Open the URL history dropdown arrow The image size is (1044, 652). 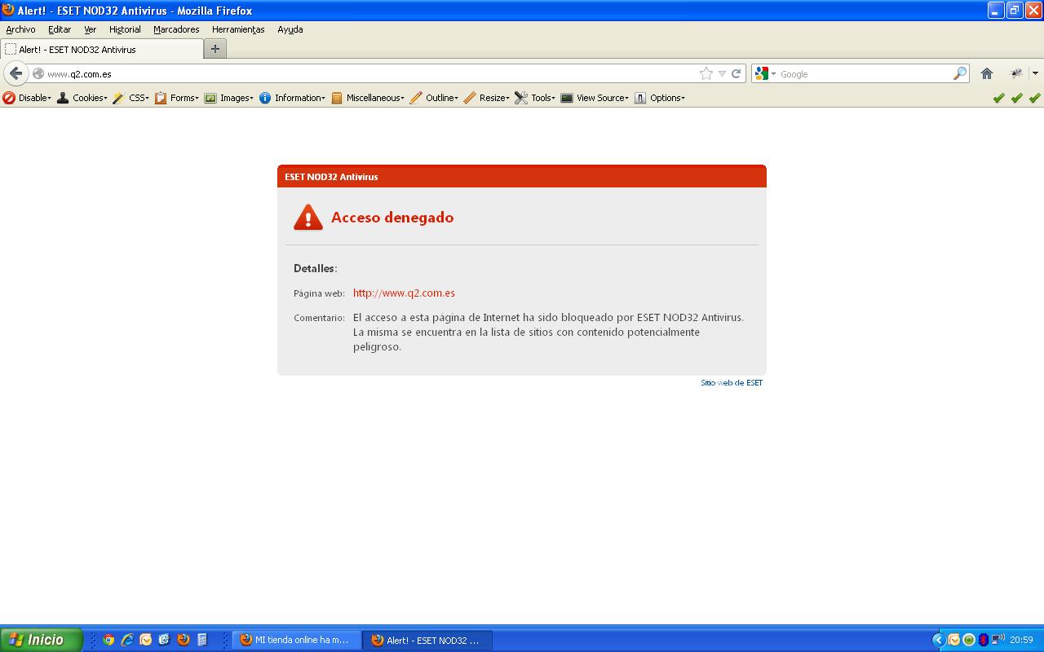(x=722, y=74)
